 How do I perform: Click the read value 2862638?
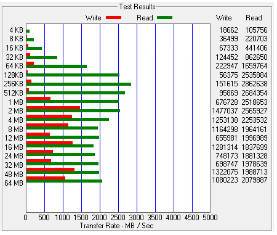[254, 84]
